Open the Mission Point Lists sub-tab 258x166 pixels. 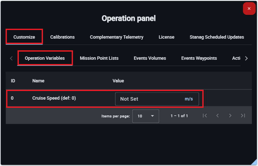click(99, 58)
